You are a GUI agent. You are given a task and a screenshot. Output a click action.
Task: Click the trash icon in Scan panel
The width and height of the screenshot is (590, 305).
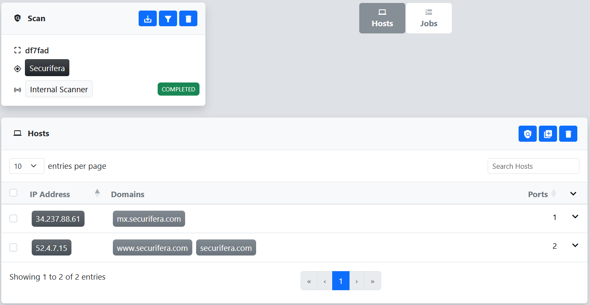click(x=188, y=19)
